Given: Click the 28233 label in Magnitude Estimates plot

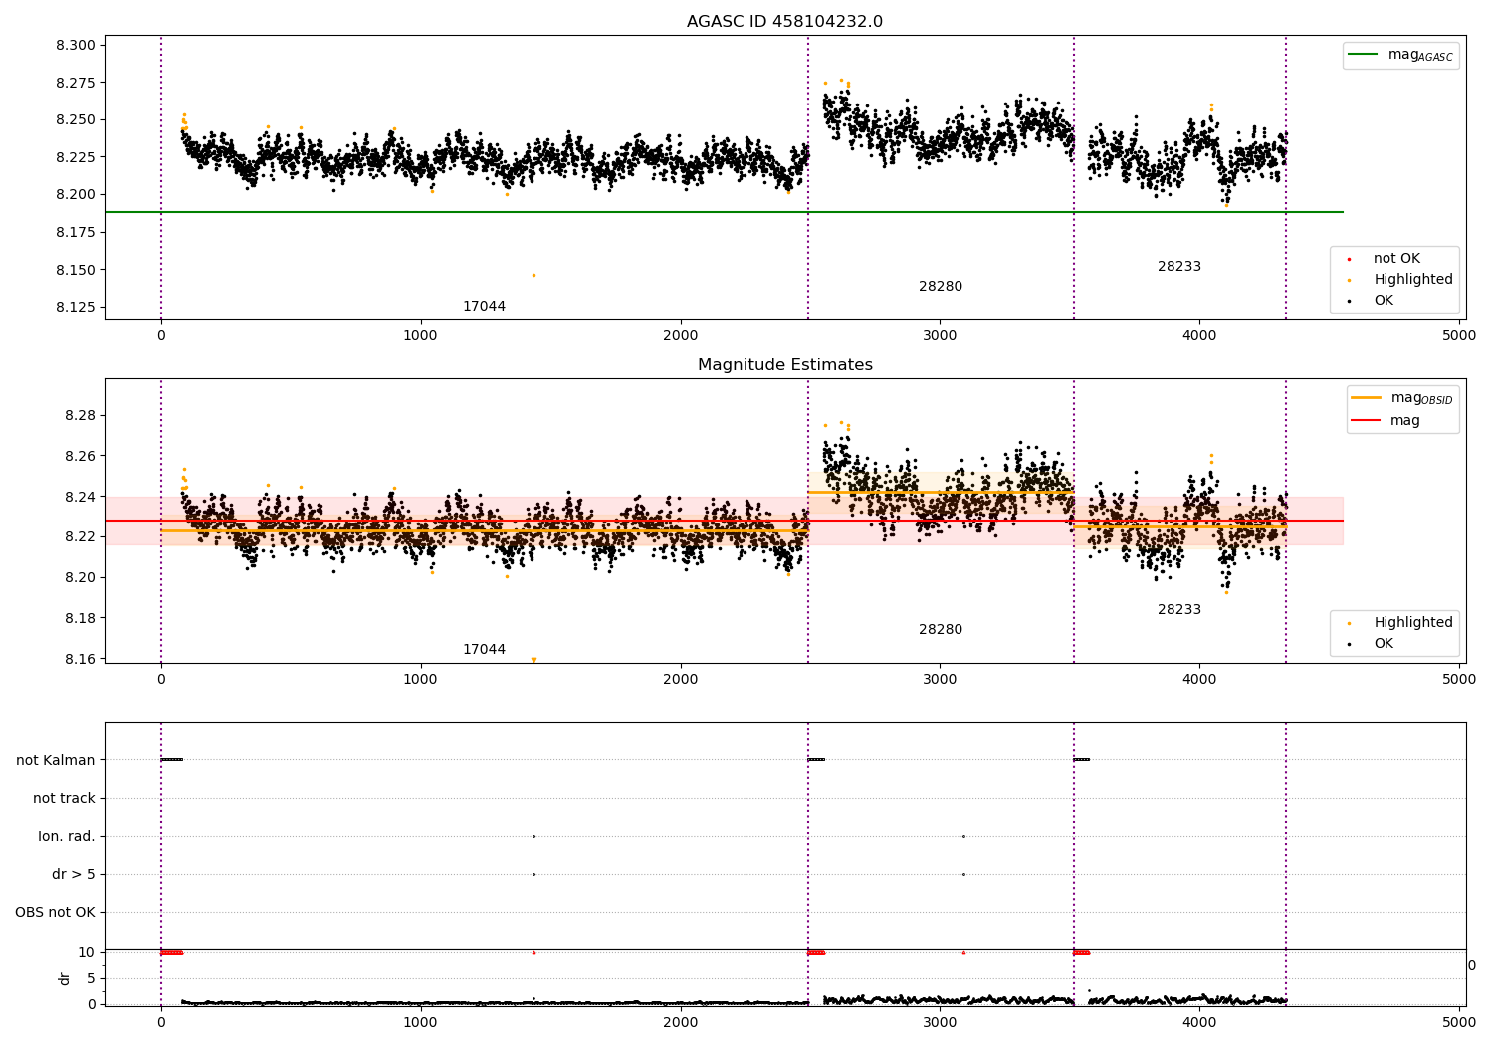Looking at the screenshot, I should (x=1179, y=610).
